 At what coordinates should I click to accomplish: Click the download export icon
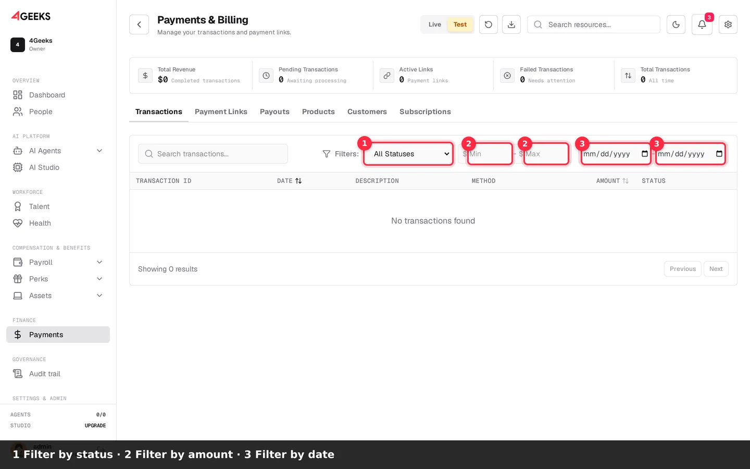point(511,24)
